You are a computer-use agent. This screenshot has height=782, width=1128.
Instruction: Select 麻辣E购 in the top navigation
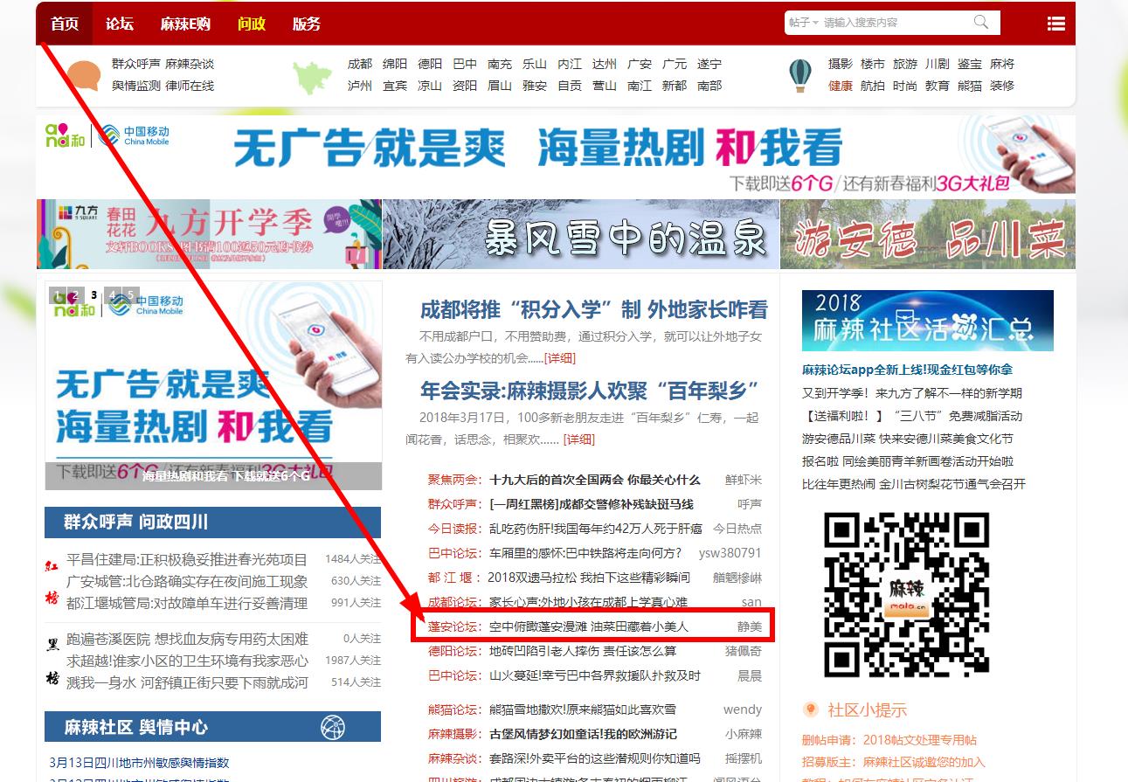(185, 24)
